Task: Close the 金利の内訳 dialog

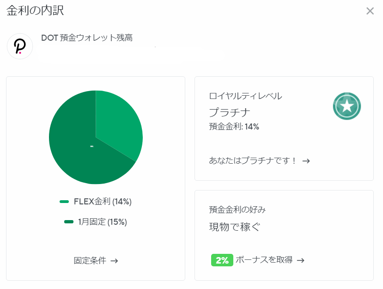Action: tap(370, 11)
